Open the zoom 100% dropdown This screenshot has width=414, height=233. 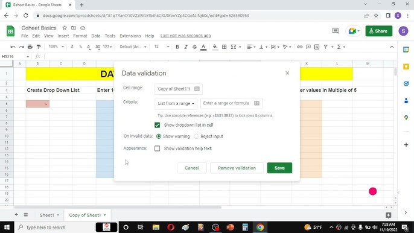(x=56, y=46)
